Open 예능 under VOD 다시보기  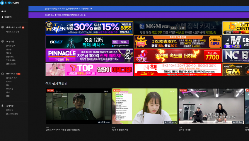click(x=8, y=85)
